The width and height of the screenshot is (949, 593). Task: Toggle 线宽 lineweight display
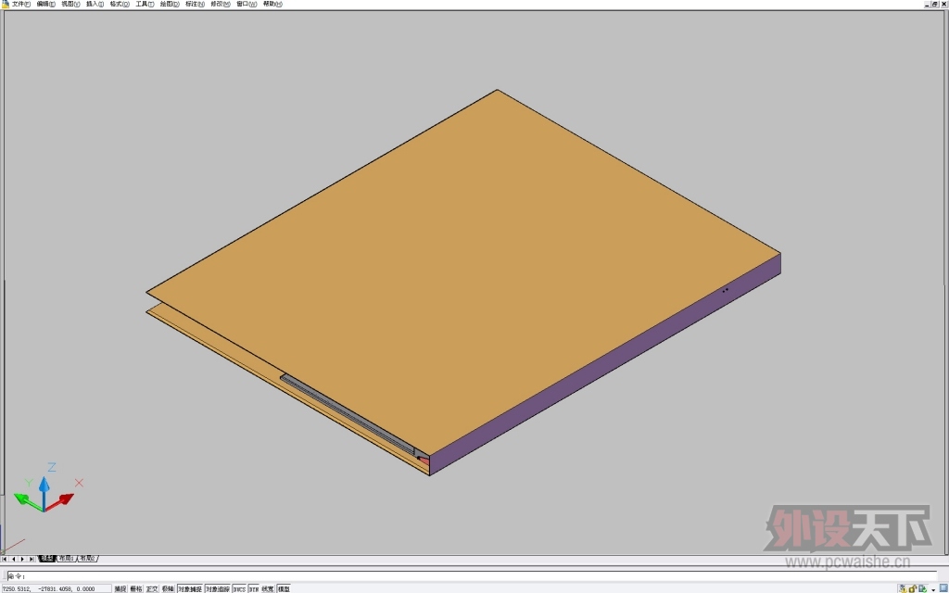click(x=268, y=588)
